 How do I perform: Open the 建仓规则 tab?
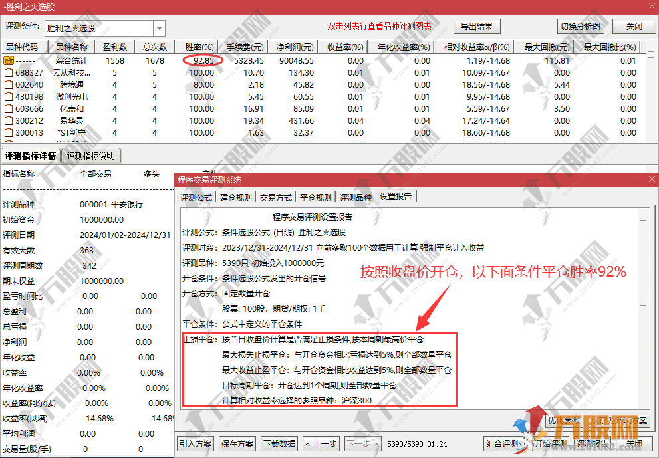tap(236, 197)
